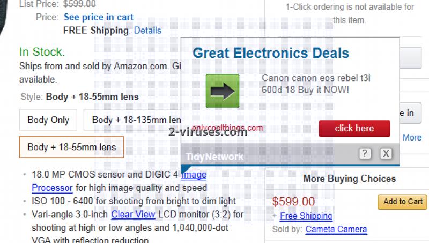Open the "See price in cart" link
This screenshot has width=429, height=243.
[x=99, y=17]
